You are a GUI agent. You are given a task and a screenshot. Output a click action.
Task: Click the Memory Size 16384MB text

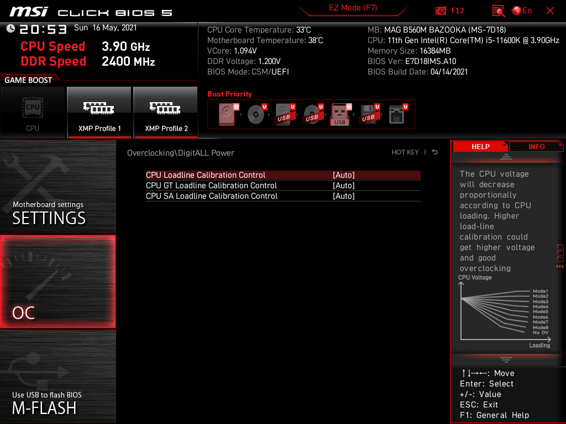click(x=409, y=51)
